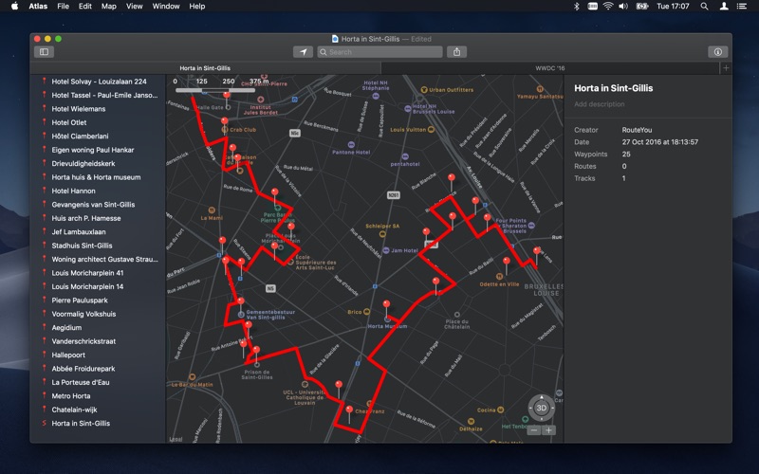
Task: Click the Bluetooth menu bar icon
Action: point(577,7)
